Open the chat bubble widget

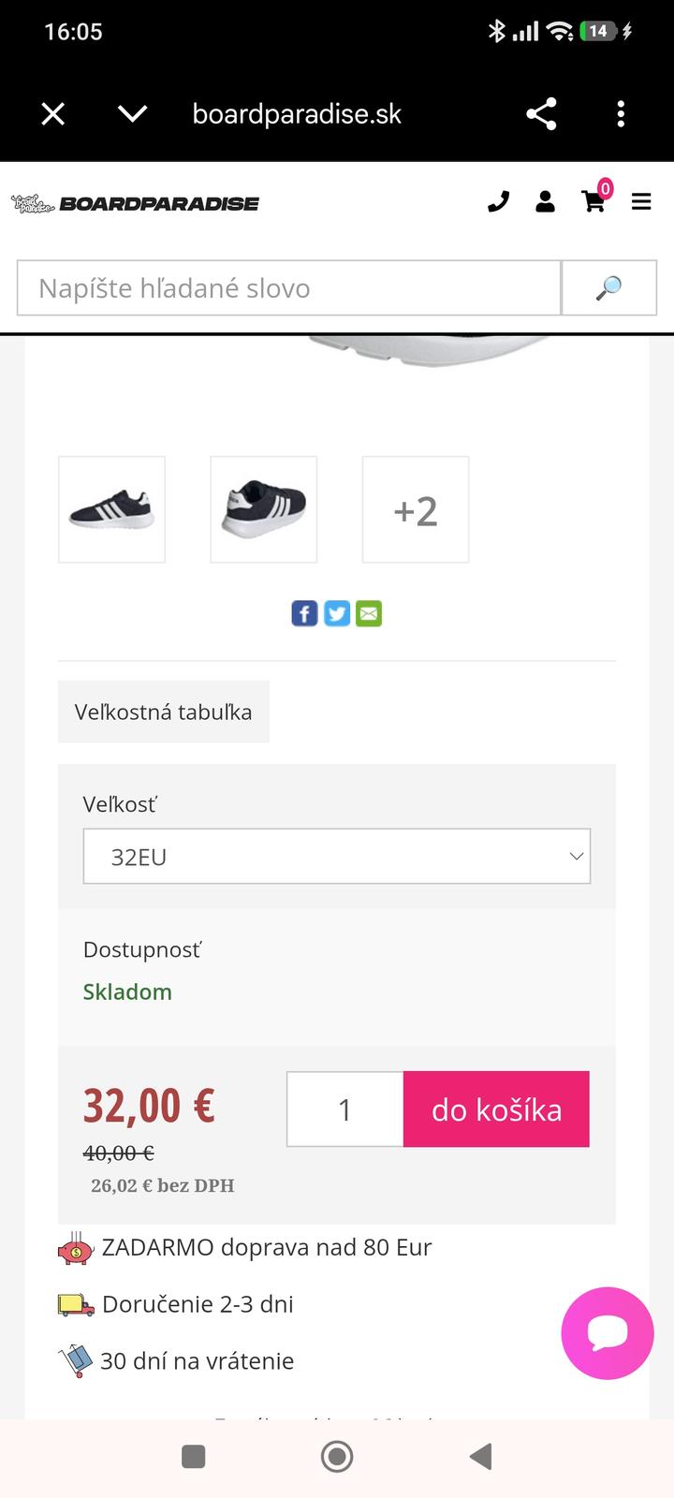click(x=607, y=1332)
